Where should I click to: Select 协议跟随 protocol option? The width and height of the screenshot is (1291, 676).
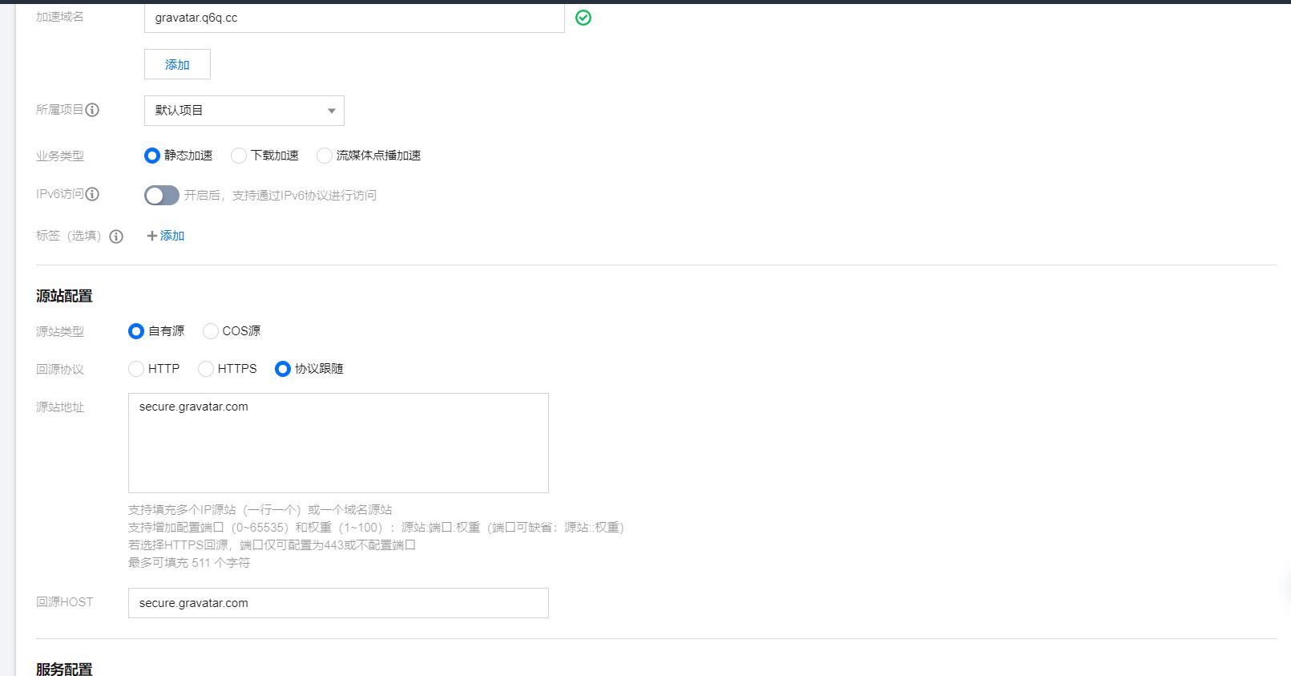(283, 369)
